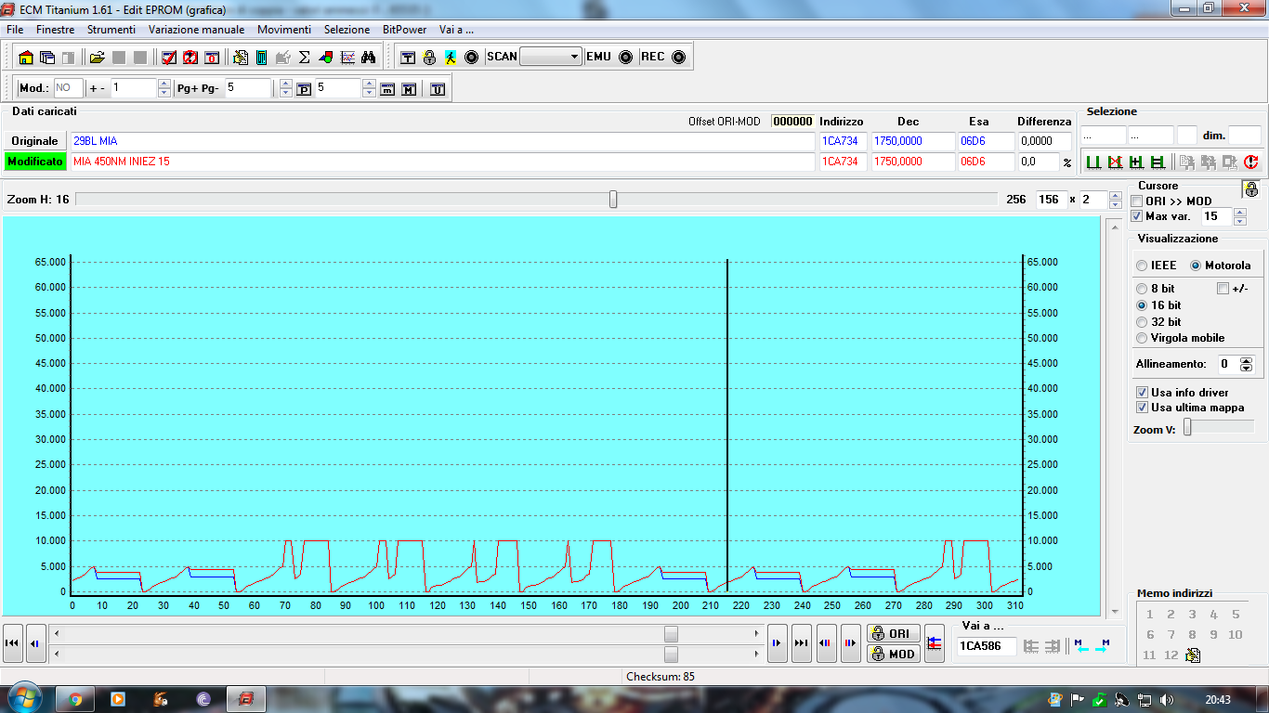1269x713 pixels.
Task: Click the Originale row label
Action: [34, 141]
